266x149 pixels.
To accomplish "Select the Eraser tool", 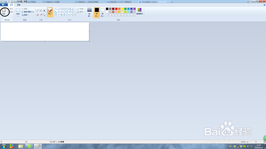I will (x=38, y=15).
